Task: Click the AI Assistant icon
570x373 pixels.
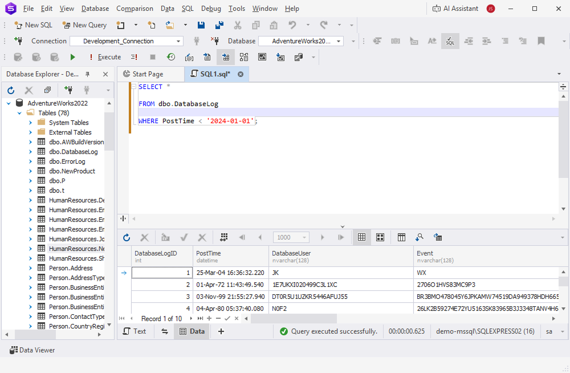Action: click(x=437, y=9)
